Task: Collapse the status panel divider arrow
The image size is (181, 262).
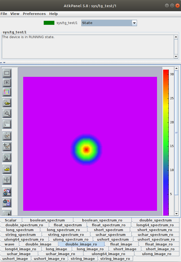Action: [x=1, y=63]
